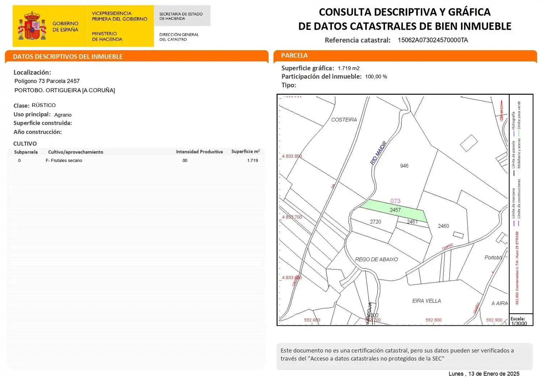Click the north arrow on the map
The image size is (543, 383).
[x=501, y=110]
